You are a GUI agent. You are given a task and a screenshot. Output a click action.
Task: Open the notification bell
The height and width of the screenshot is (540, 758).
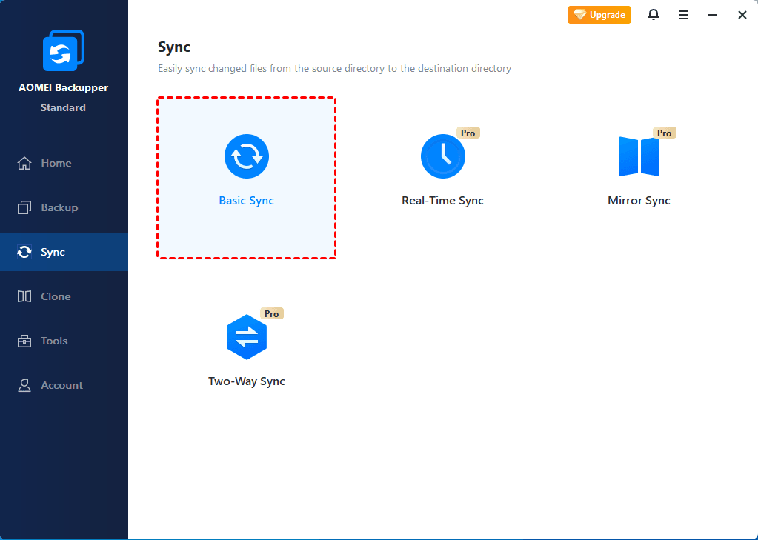pyautogui.click(x=653, y=14)
